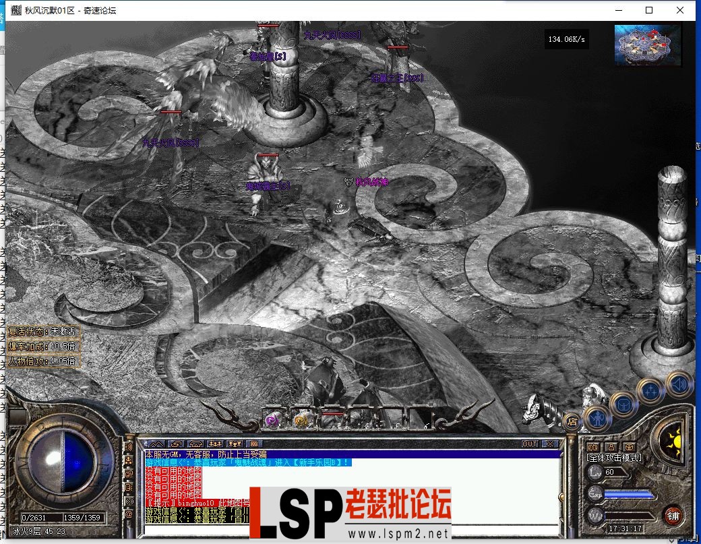701x544 pixels.
Task: Target the 狂暴之王[SSS] monster label
Action: [397, 78]
